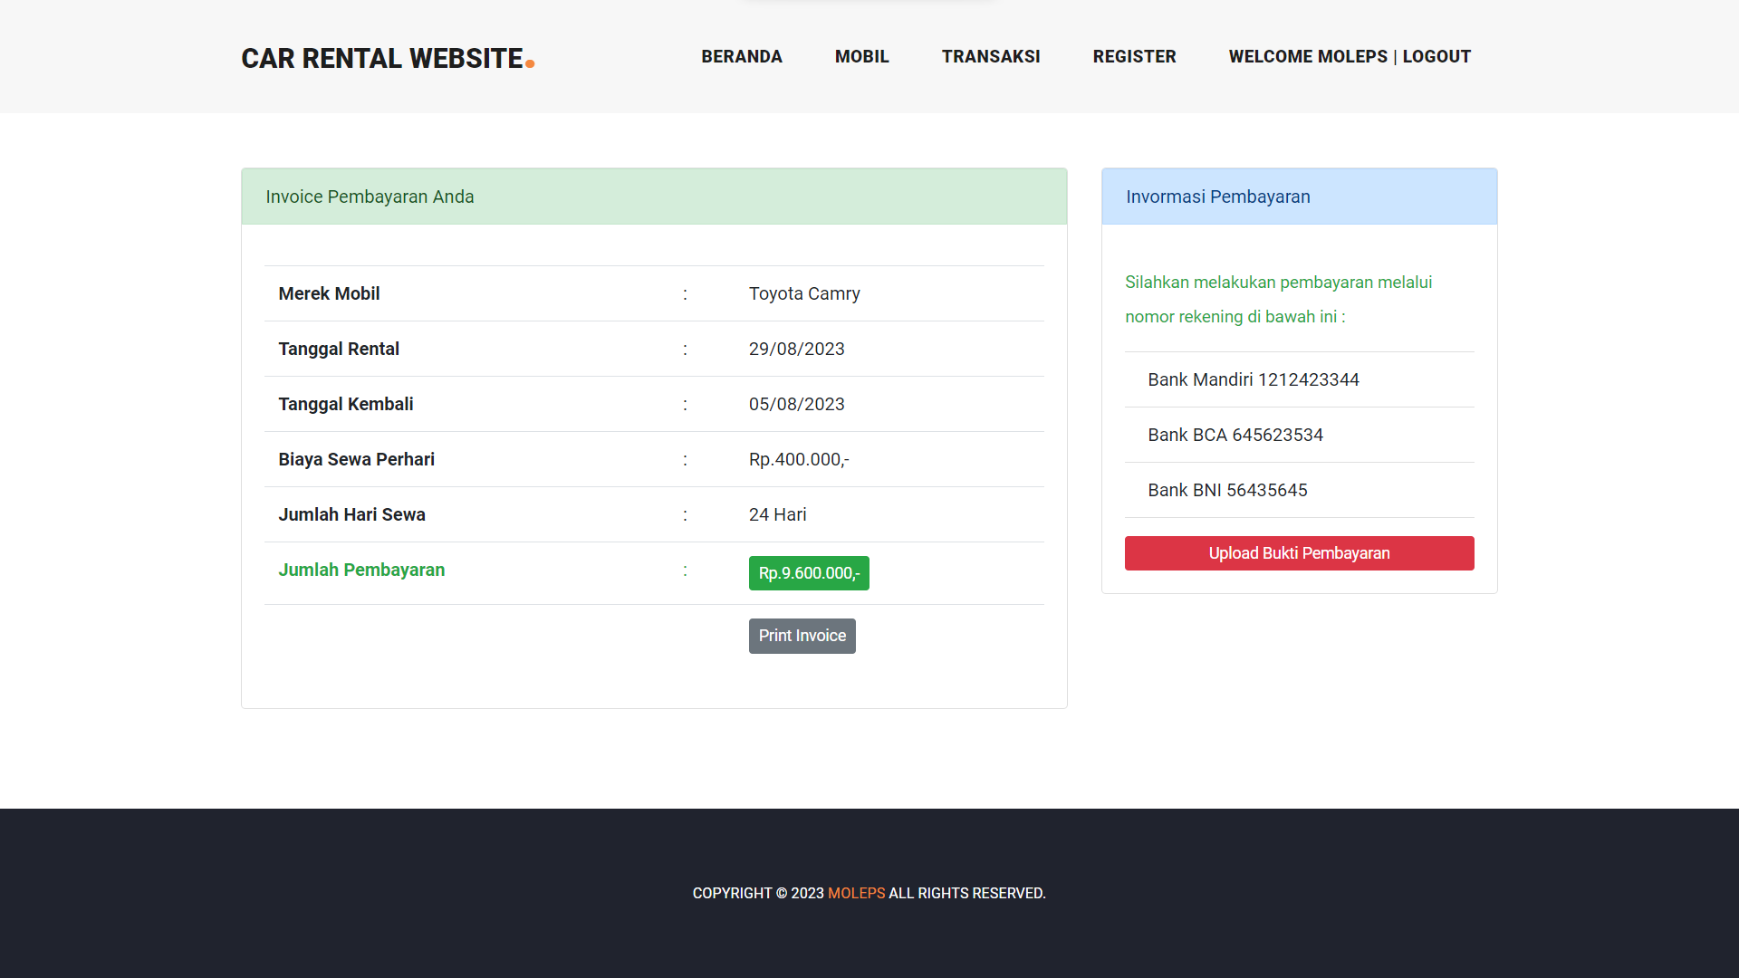
Task: Select the 24 Hari value
Action: [777, 514]
